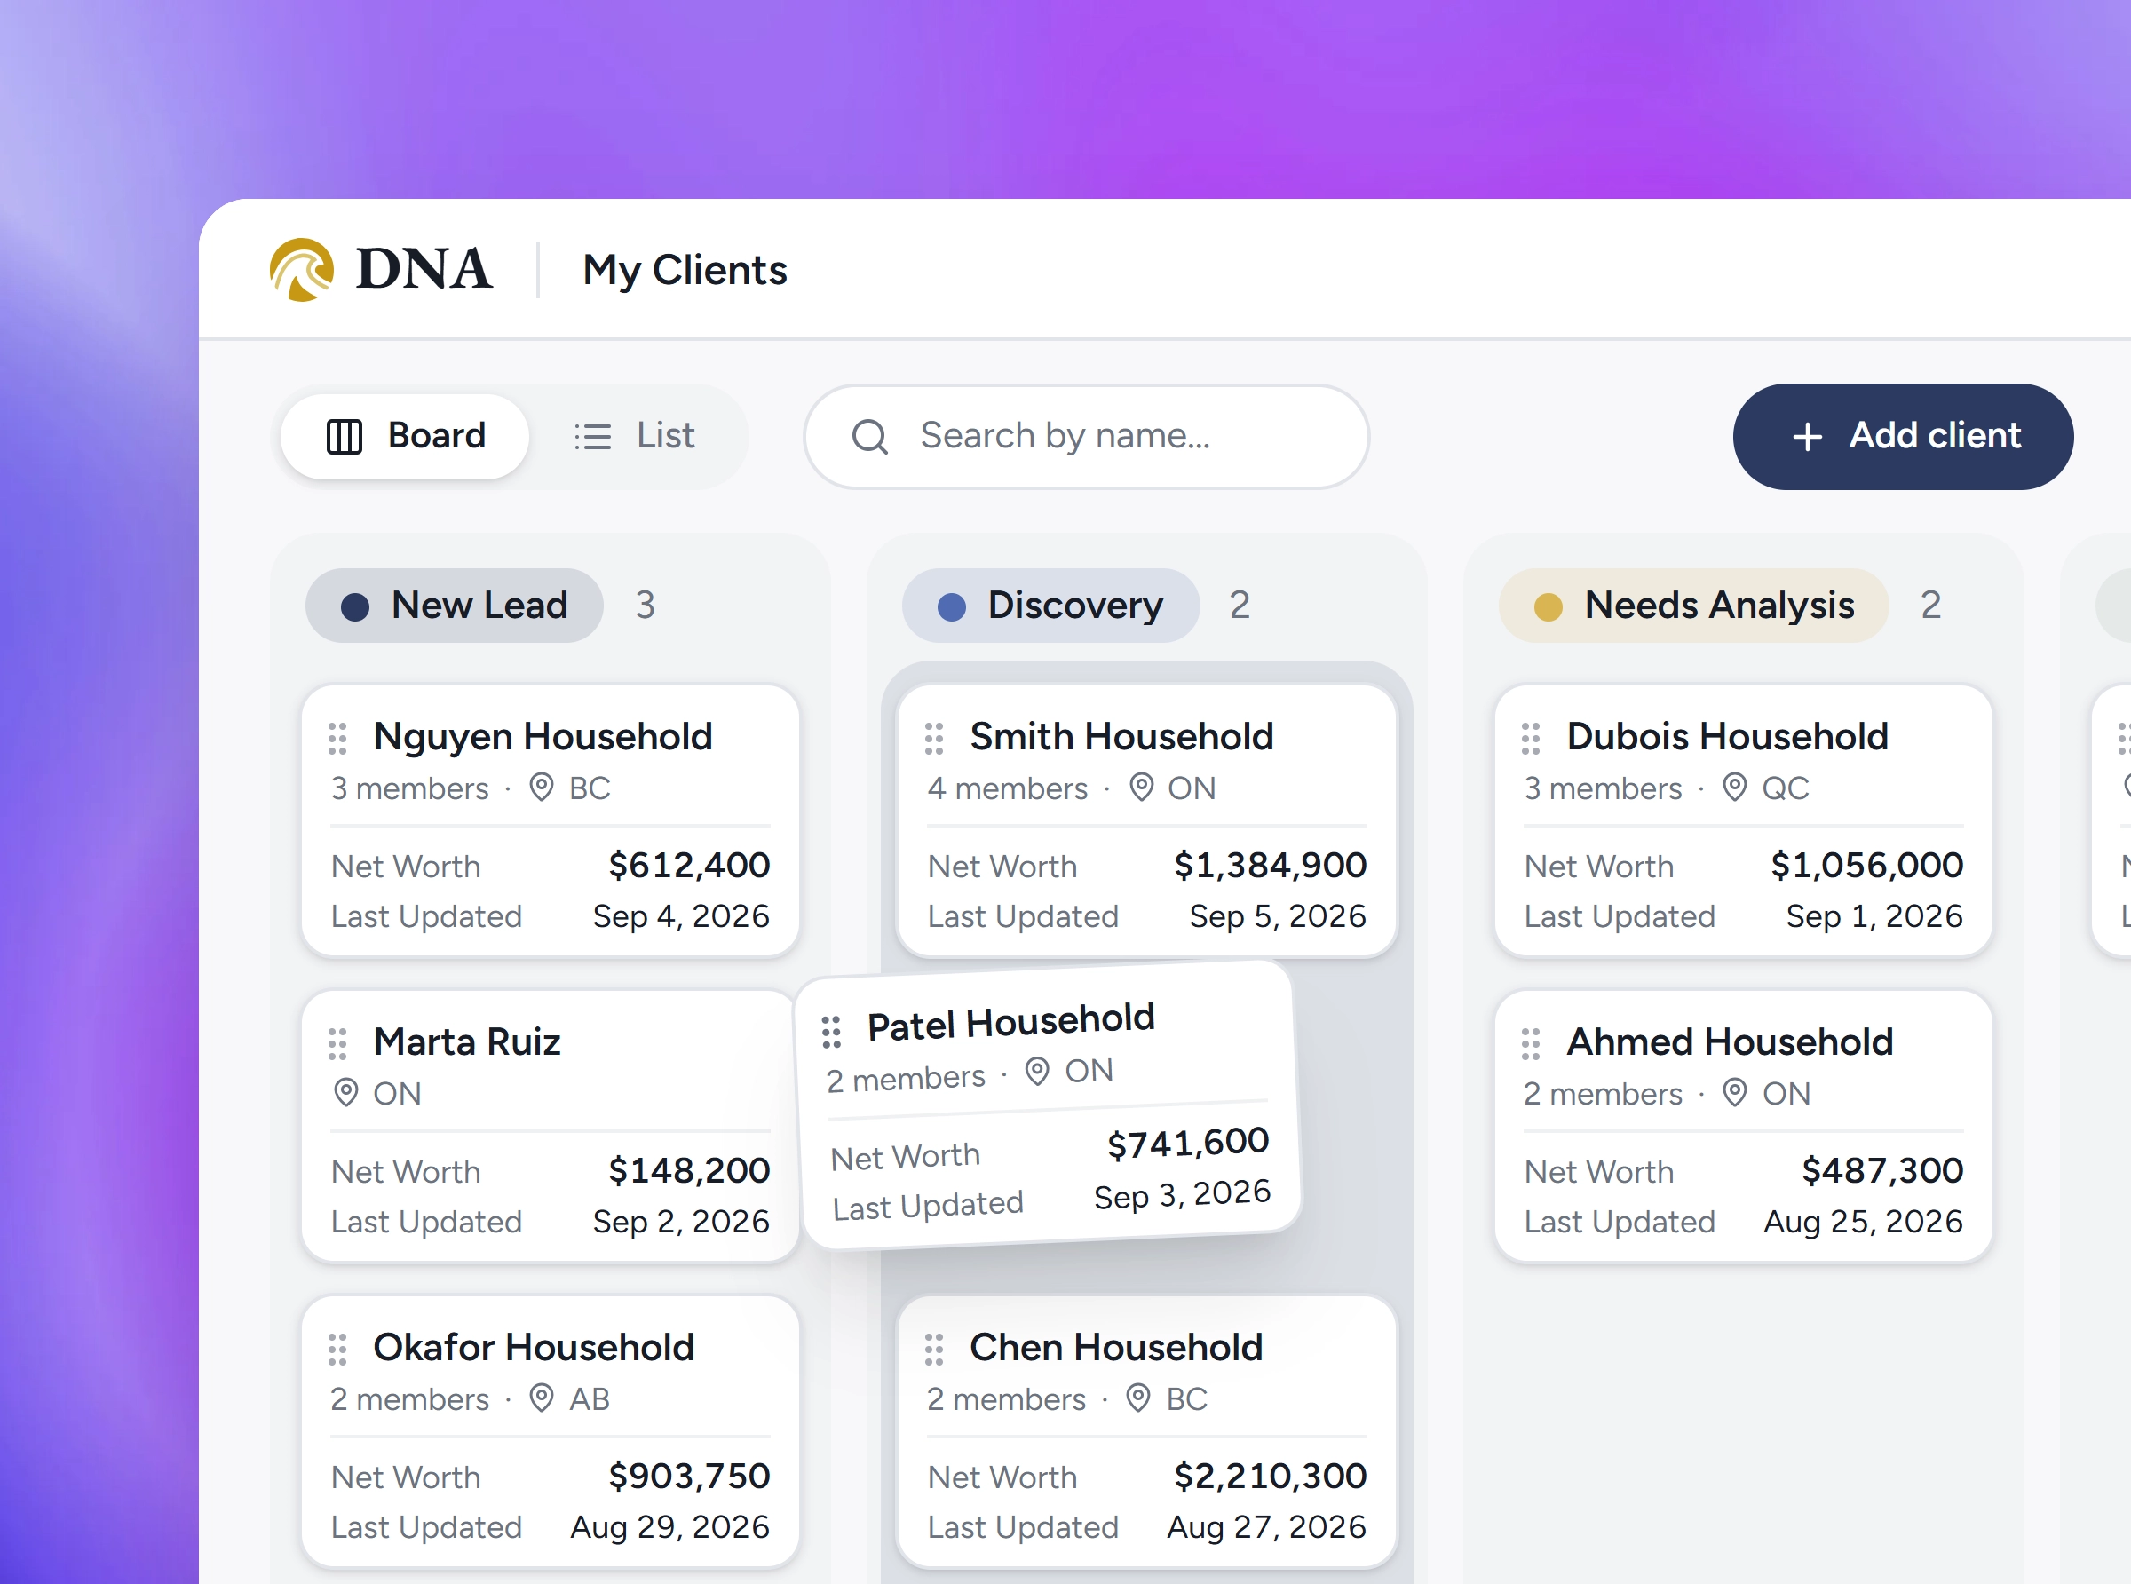
Task: Click the date Aug 25, 2026
Action: 1864,1221
